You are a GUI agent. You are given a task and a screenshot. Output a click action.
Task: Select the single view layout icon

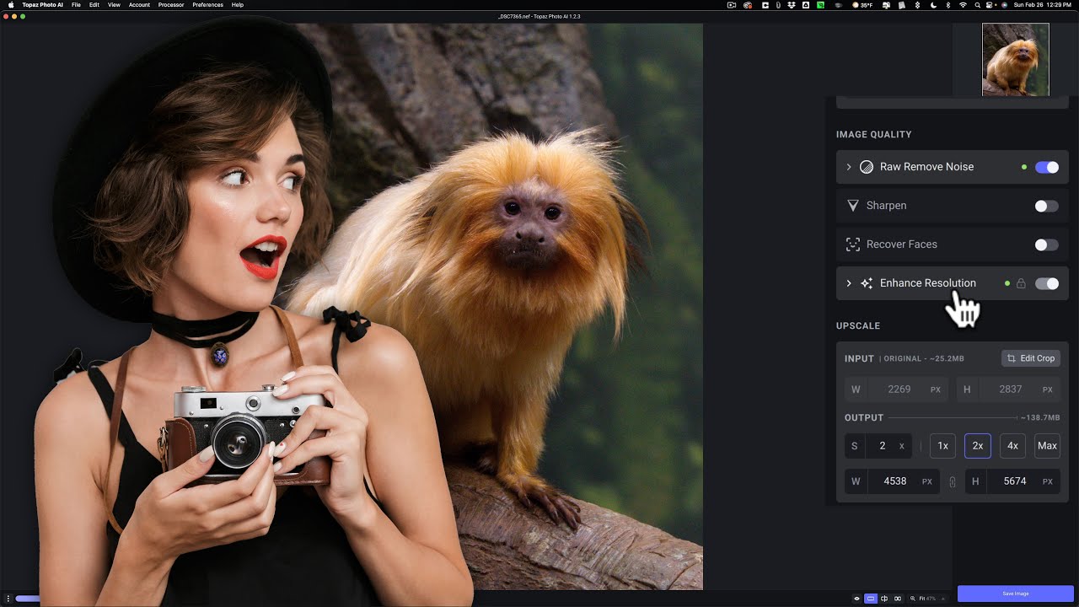[x=871, y=599]
